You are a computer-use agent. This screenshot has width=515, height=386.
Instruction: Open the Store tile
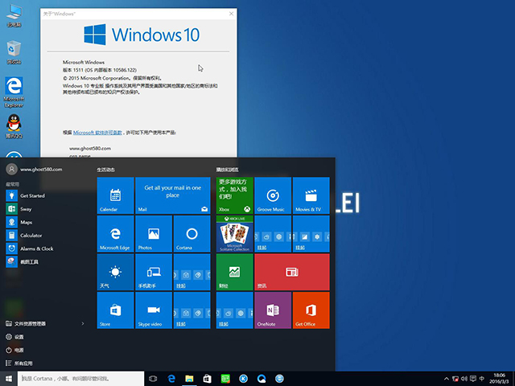pyautogui.click(x=115, y=310)
